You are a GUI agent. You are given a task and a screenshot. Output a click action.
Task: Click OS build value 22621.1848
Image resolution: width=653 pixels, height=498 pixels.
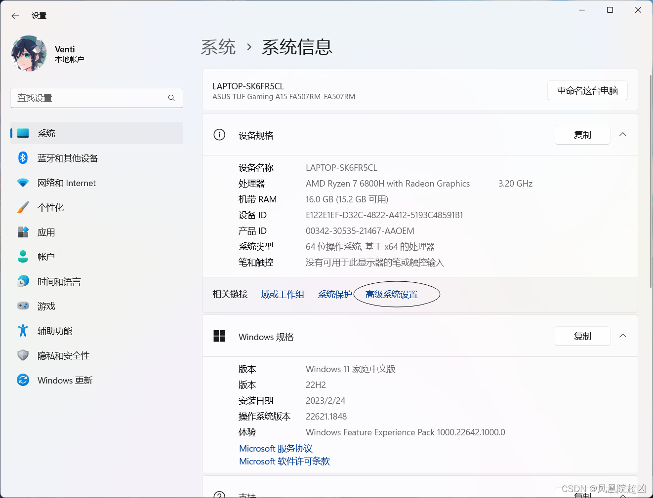(326, 417)
